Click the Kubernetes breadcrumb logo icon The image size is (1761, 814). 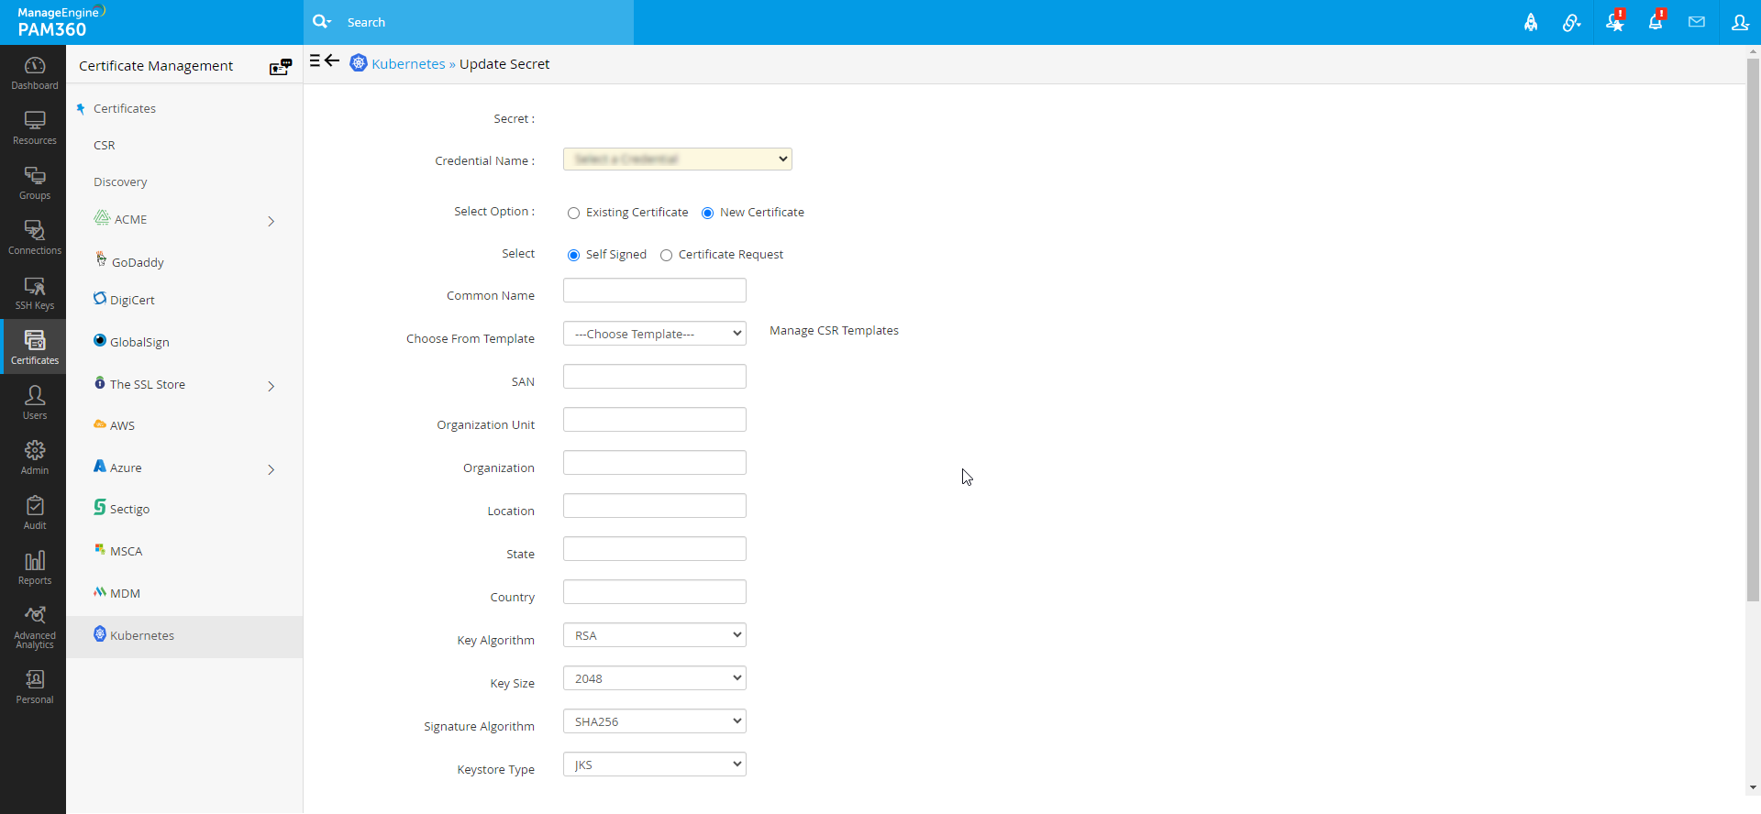(x=359, y=63)
